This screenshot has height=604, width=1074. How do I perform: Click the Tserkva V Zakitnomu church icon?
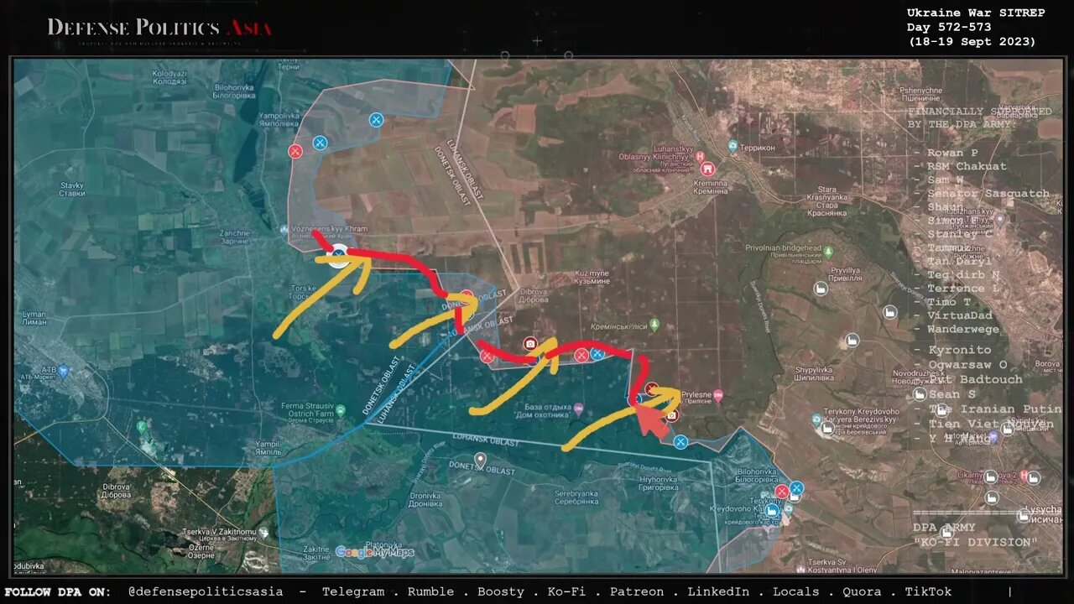coord(263,533)
